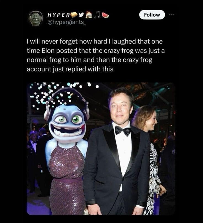Click the watermelon emoji in the name
203x223 pixels.
[x=105, y=15]
